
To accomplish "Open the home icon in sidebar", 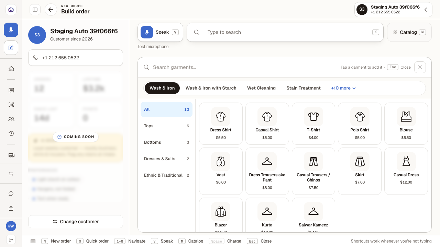I will pyautogui.click(x=11, y=69).
